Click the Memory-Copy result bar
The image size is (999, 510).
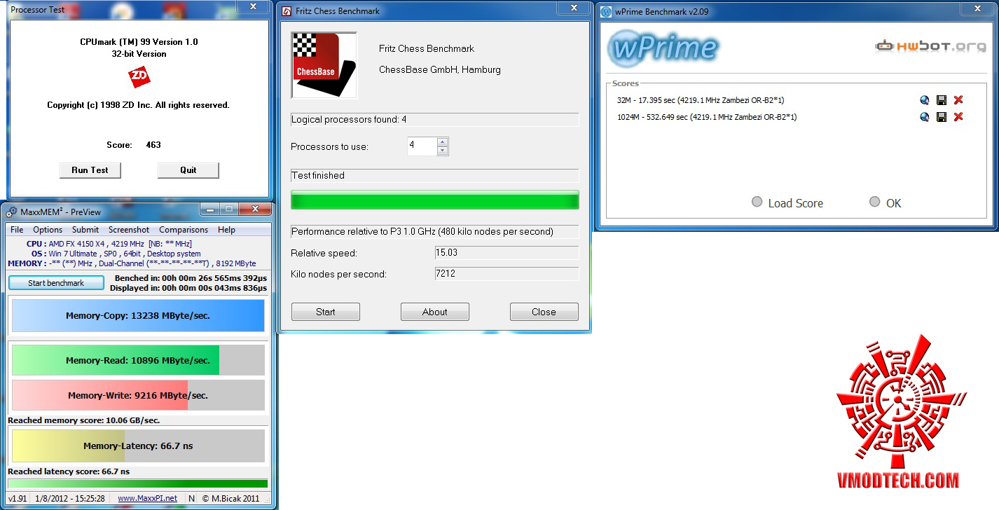click(x=138, y=316)
